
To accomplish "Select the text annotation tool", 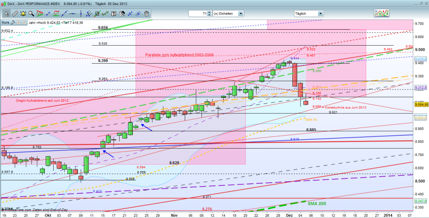I will [114, 13].
